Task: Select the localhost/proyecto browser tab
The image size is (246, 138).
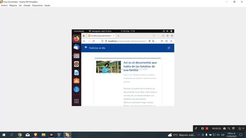Action: pyautogui.click(x=101, y=36)
